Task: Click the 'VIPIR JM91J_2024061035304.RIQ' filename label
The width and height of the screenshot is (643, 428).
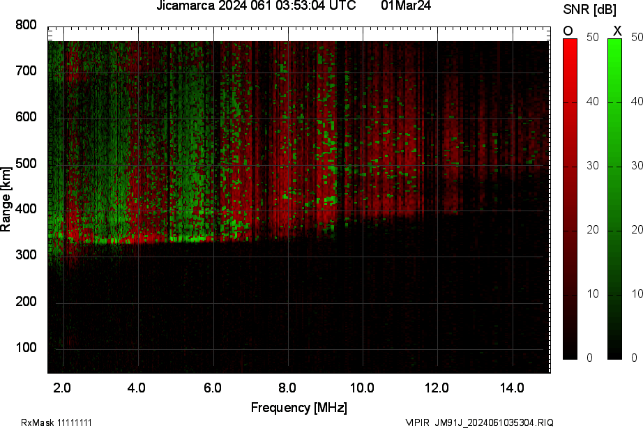Action: pos(480,422)
